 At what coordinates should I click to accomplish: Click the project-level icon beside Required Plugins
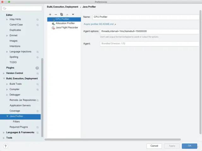click(38, 127)
